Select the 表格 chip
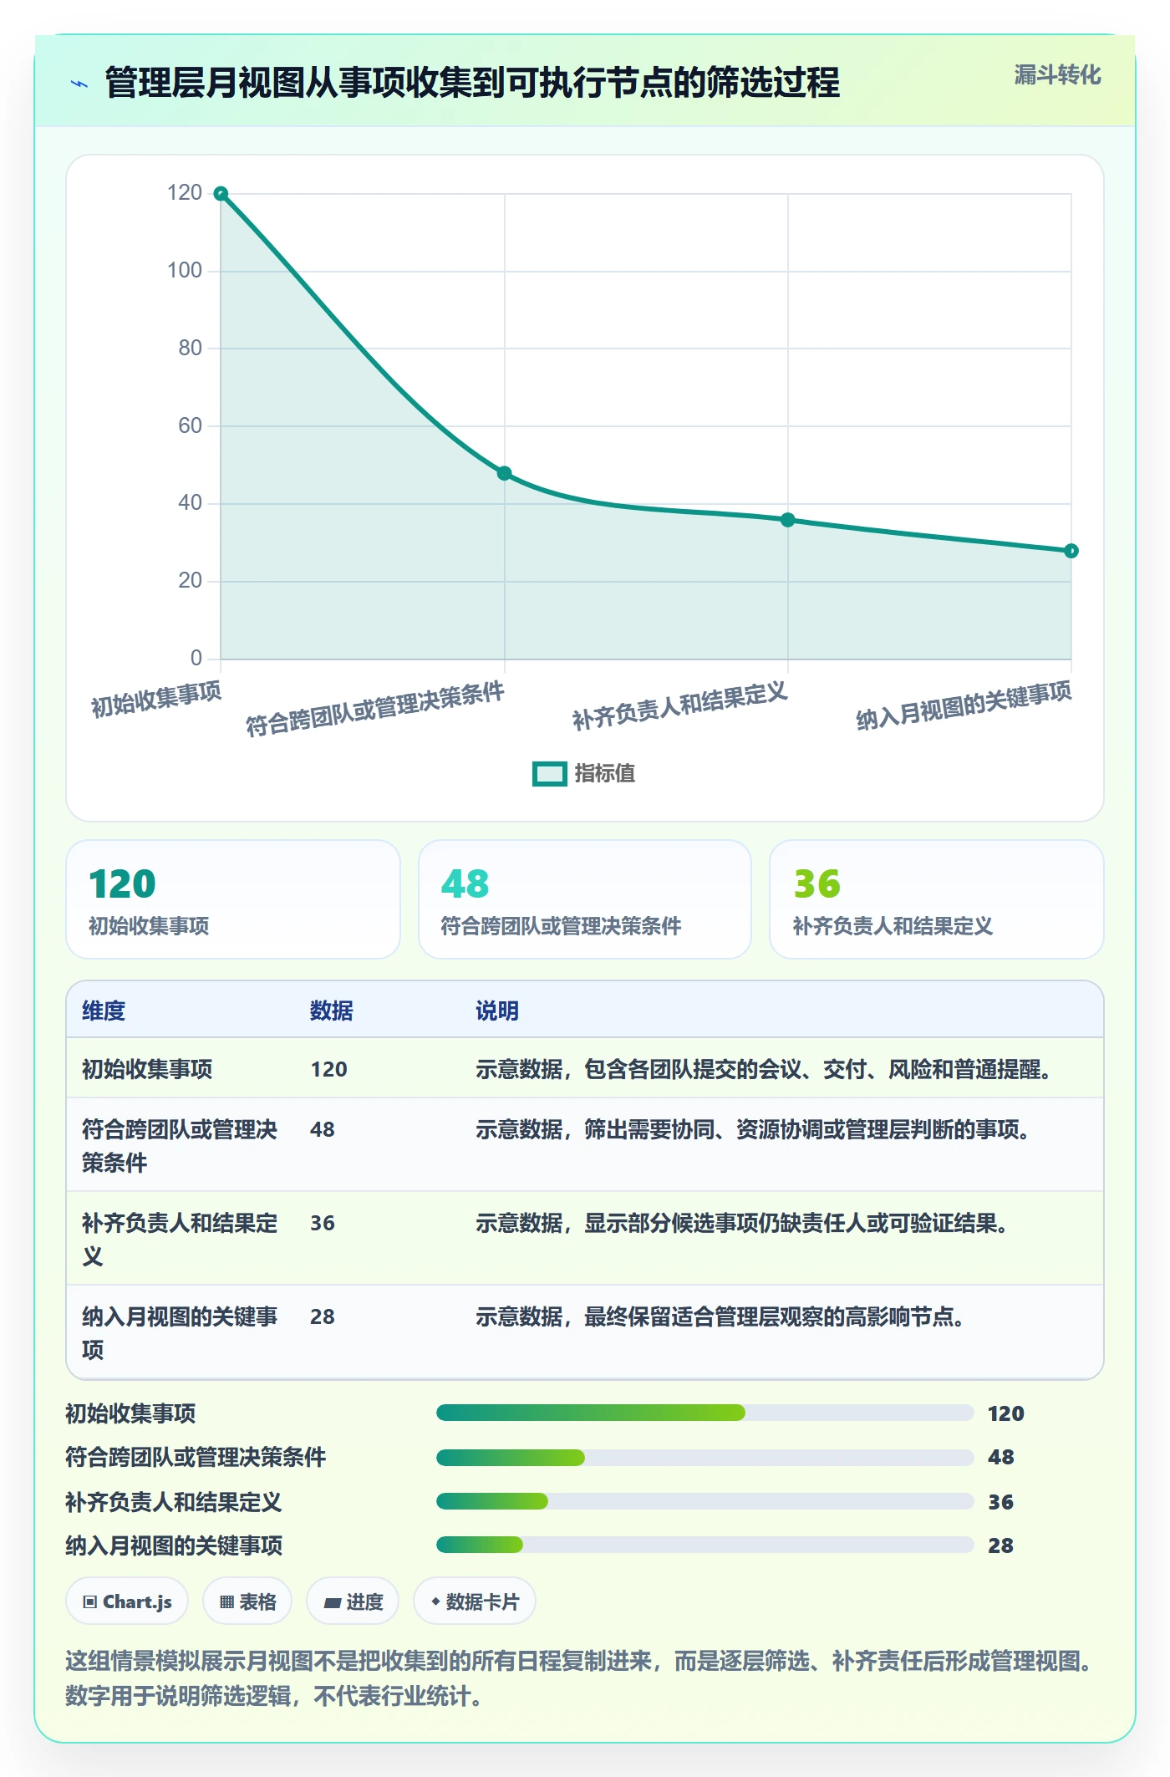This screenshot has height=1777, width=1170. (x=247, y=1601)
